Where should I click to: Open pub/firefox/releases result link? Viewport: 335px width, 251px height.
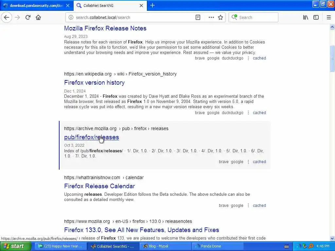point(92,137)
